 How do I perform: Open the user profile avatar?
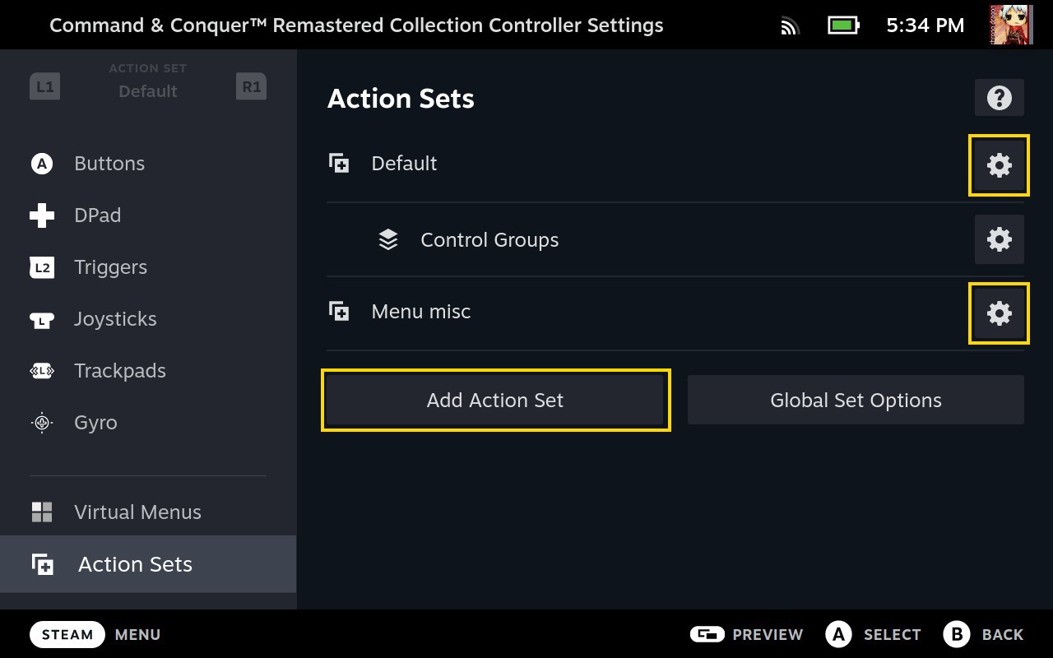click(x=1011, y=25)
